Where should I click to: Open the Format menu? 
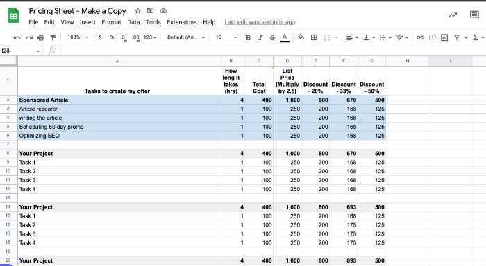111,22
